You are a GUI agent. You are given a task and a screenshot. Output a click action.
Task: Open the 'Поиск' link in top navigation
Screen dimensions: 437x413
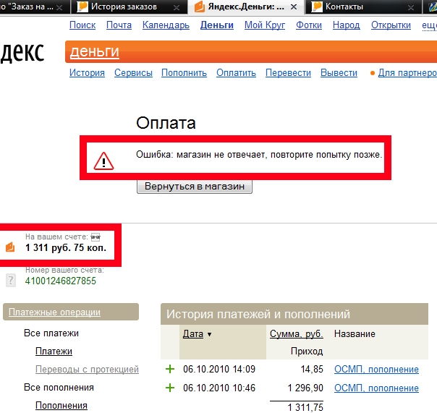[82, 25]
